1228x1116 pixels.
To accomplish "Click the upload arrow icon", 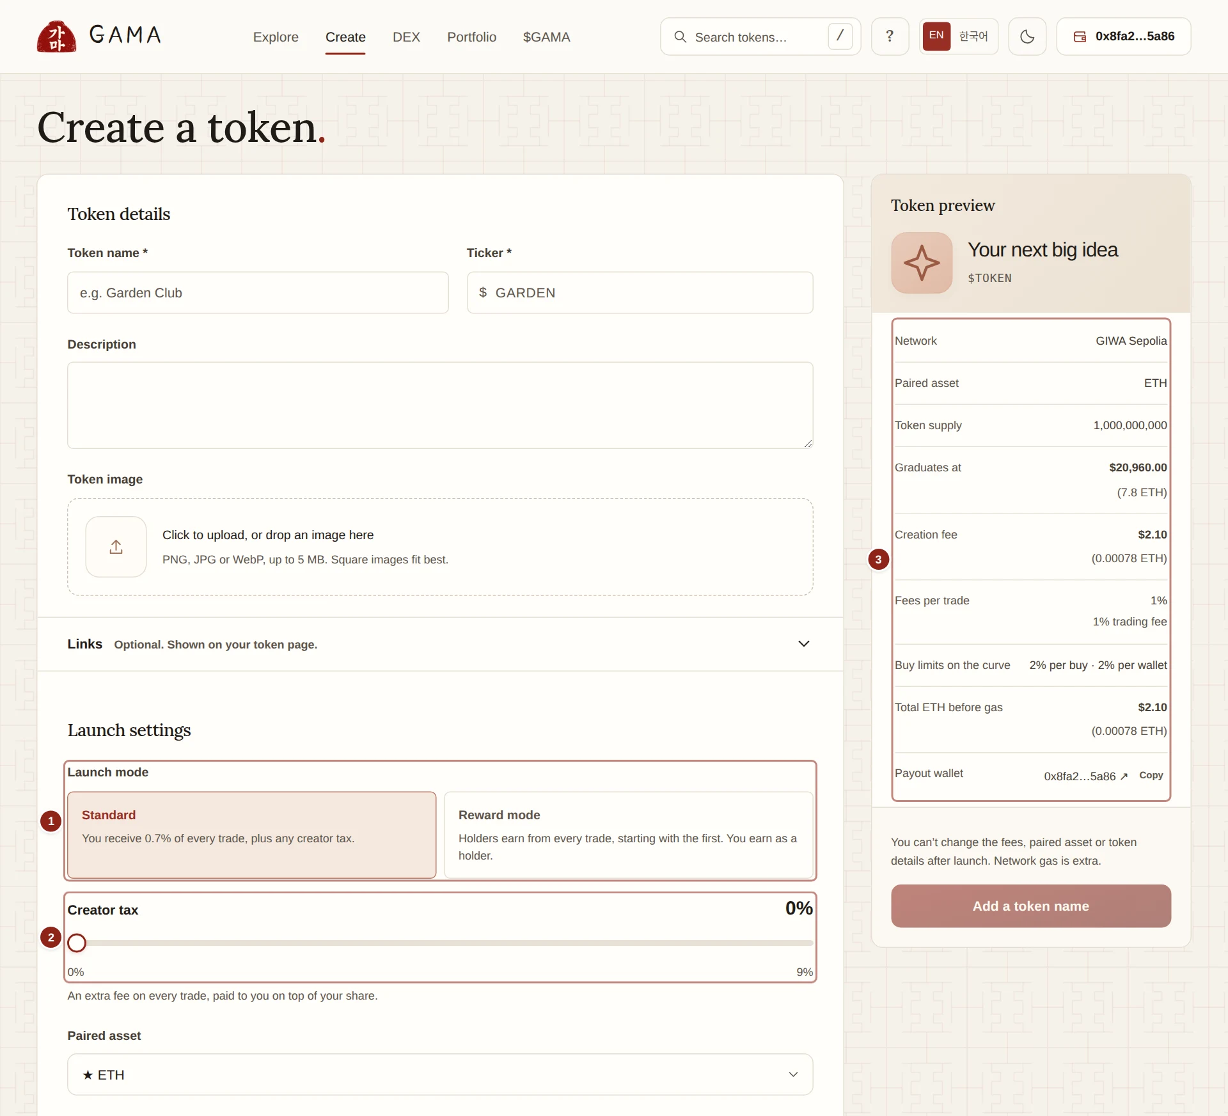I will tap(116, 547).
